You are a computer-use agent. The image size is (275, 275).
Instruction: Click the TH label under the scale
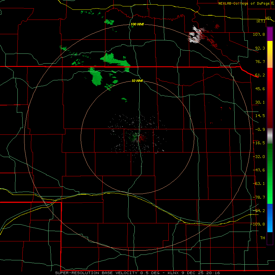tap(262, 238)
